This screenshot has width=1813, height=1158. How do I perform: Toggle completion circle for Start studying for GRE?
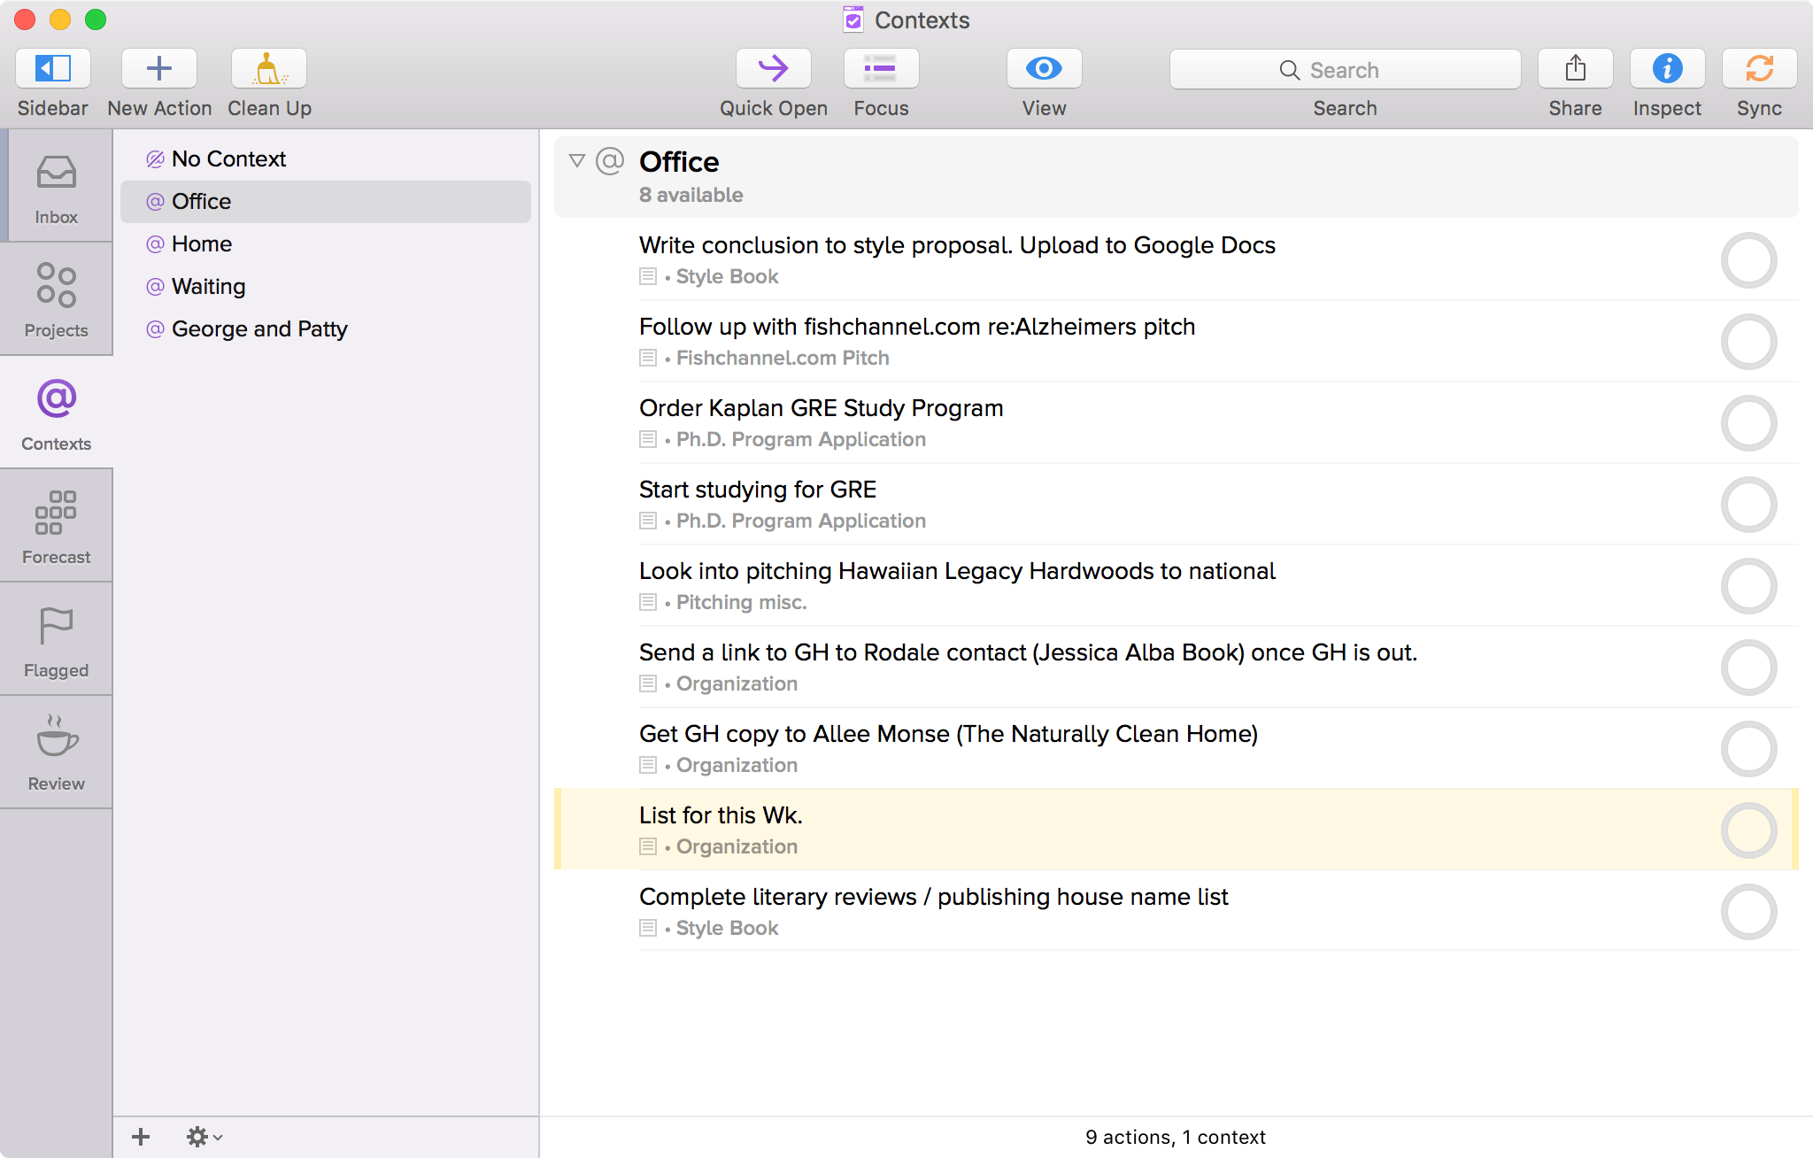(x=1749, y=505)
